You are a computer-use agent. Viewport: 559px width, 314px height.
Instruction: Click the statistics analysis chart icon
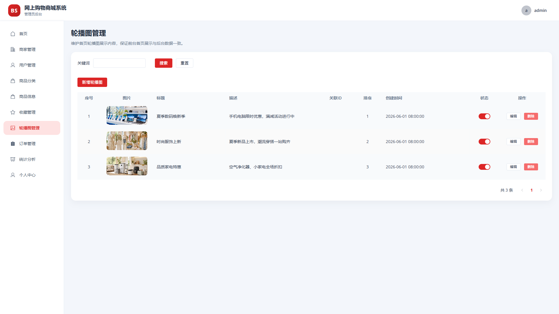13,159
